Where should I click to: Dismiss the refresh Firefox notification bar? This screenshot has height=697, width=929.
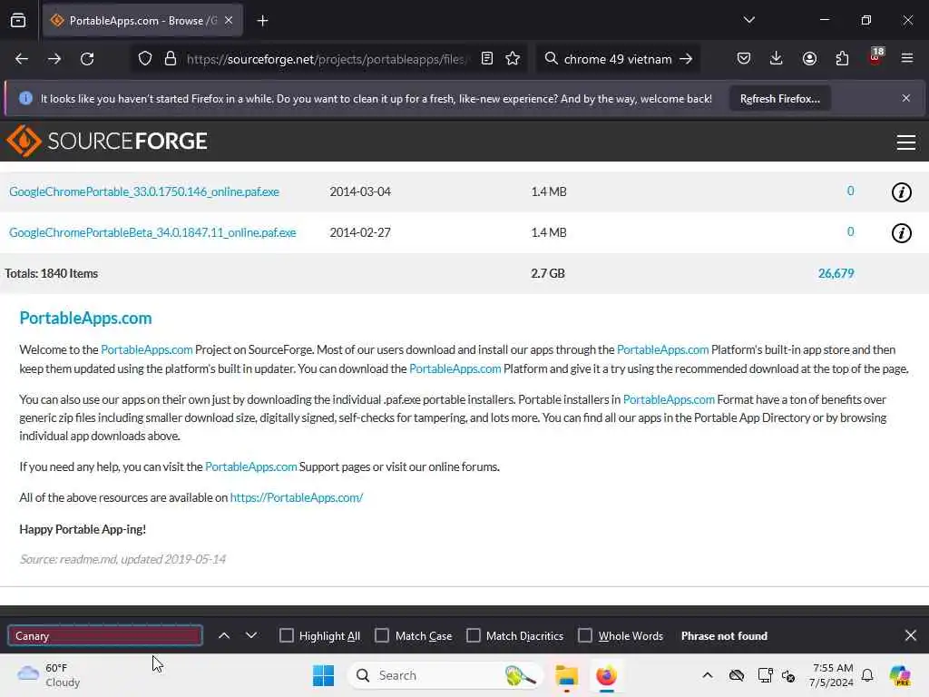(x=906, y=98)
